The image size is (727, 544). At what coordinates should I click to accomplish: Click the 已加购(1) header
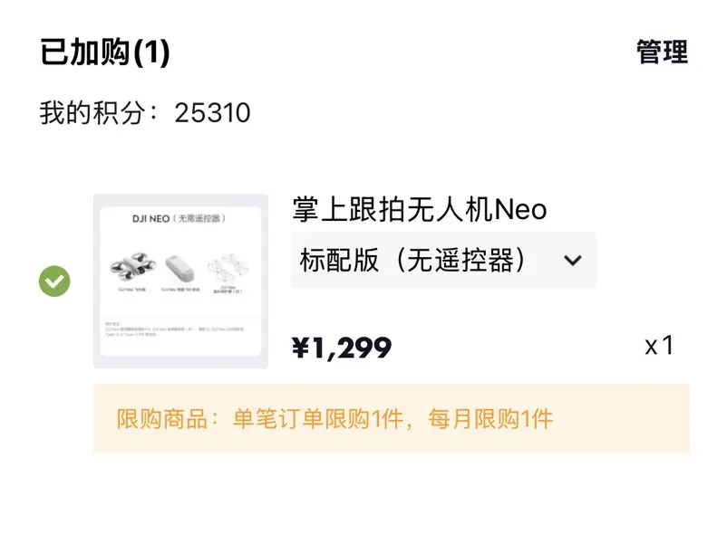(105, 53)
